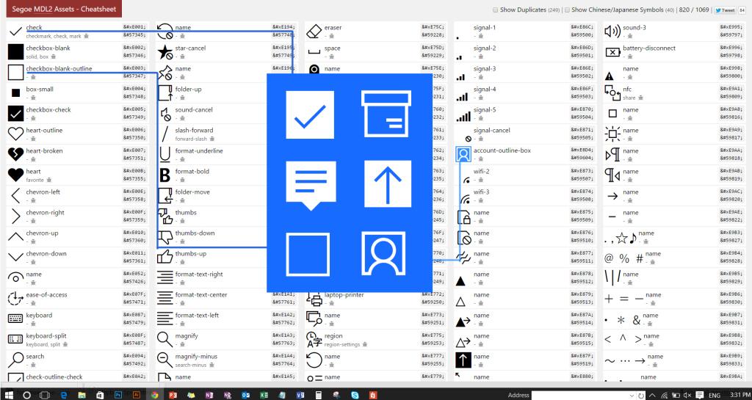Select the code &#xE1A3; for magnify
Image resolution: width=752 pixels, height=400 pixels.
pos(284,335)
